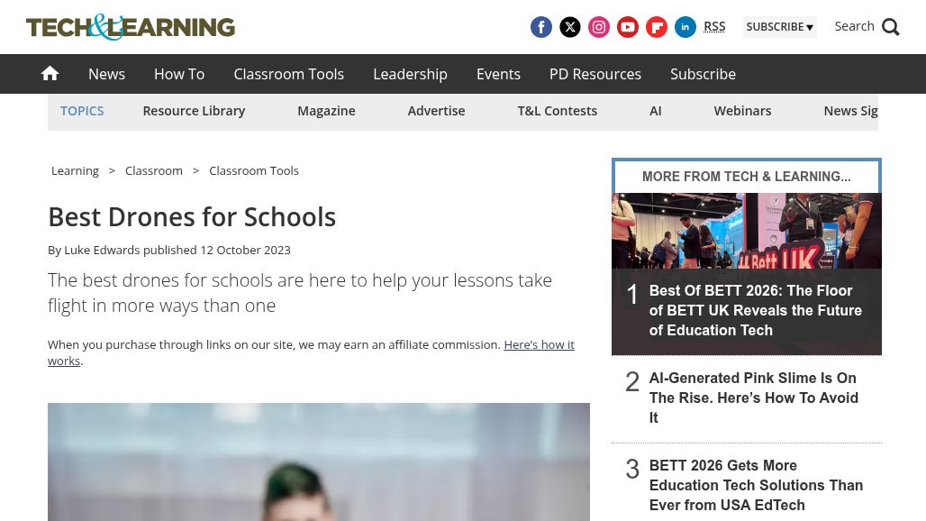Open the Flipboard social icon
Screen dimensions: 926x521
[x=657, y=27]
